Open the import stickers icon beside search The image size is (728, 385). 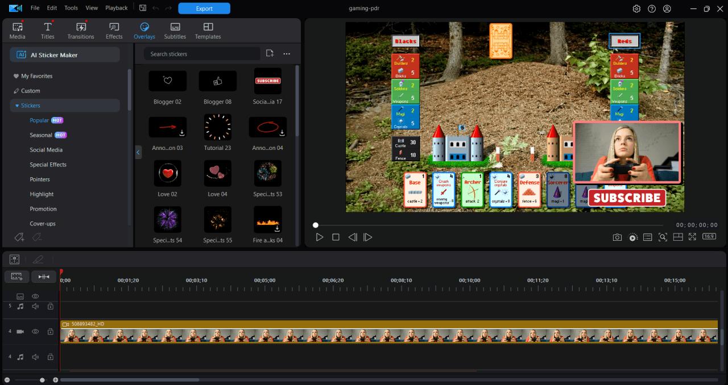tap(270, 53)
